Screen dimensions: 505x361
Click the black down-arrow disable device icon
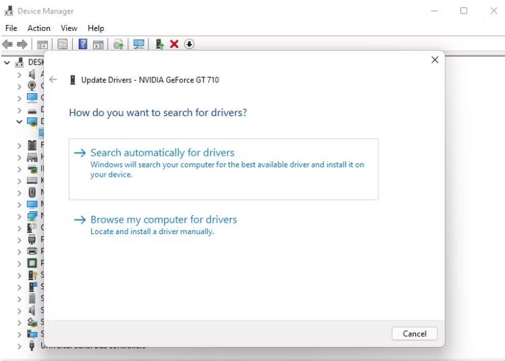[189, 44]
